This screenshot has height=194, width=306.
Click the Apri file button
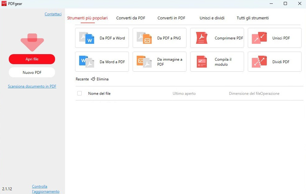(32, 59)
